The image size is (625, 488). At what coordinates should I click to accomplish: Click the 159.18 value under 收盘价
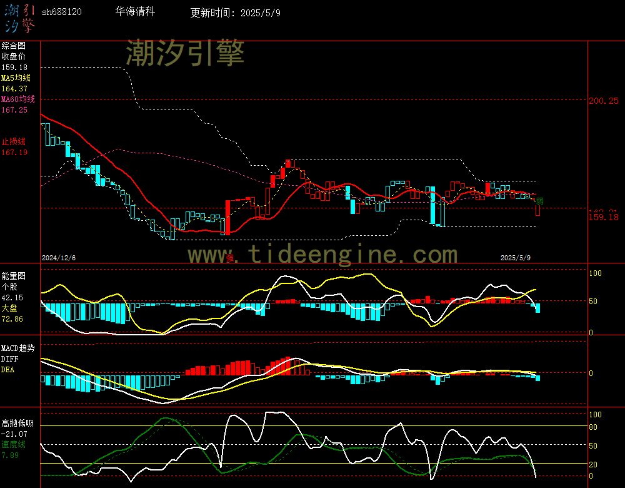click(14, 68)
